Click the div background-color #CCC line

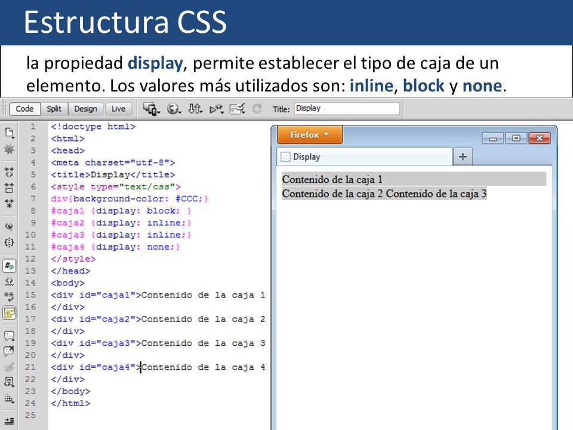click(130, 199)
